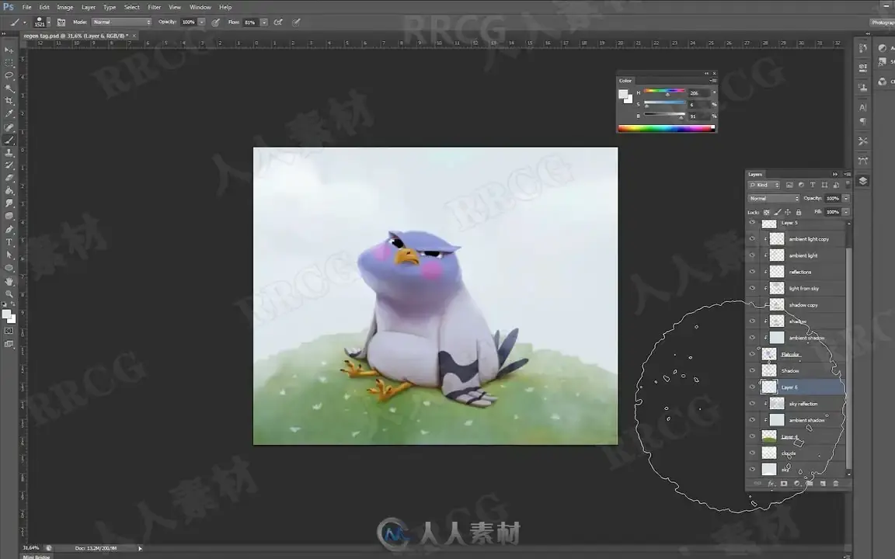Open the Brush Preset picker arrow
The width and height of the screenshot is (895, 559).
click(48, 23)
